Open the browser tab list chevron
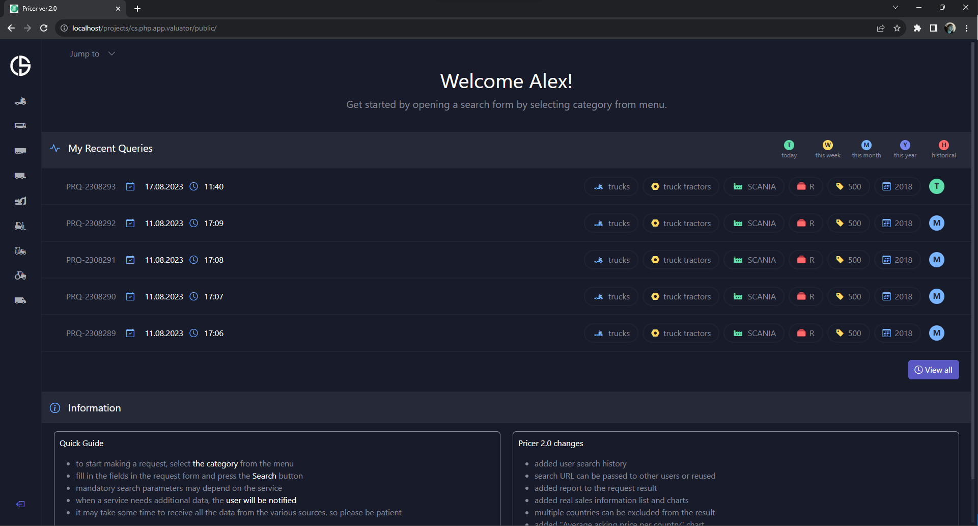978x526 pixels. (x=896, y=8)
